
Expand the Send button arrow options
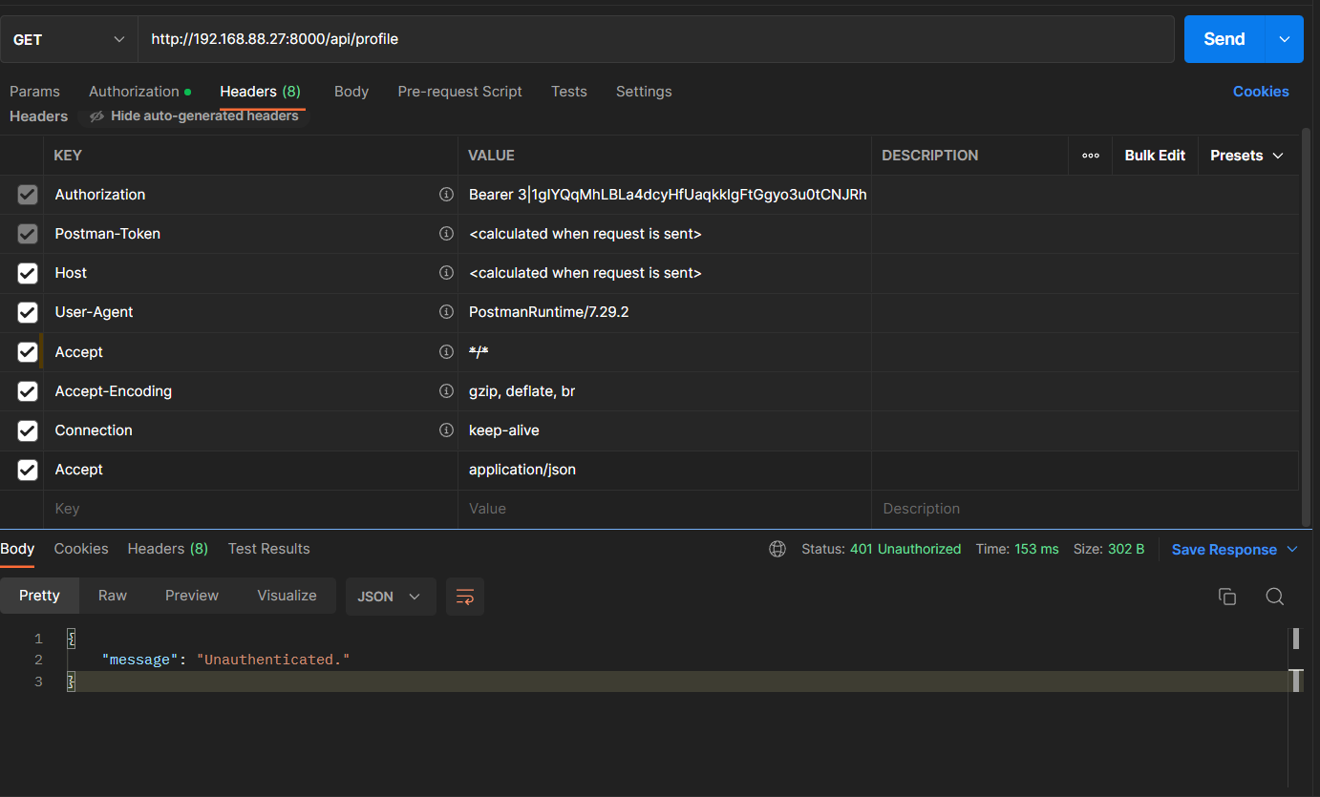click(x=1284, y=39)
